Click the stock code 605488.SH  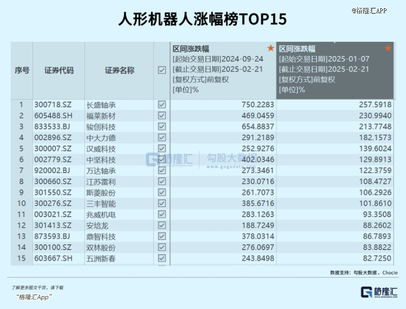(x=53, y=116)
